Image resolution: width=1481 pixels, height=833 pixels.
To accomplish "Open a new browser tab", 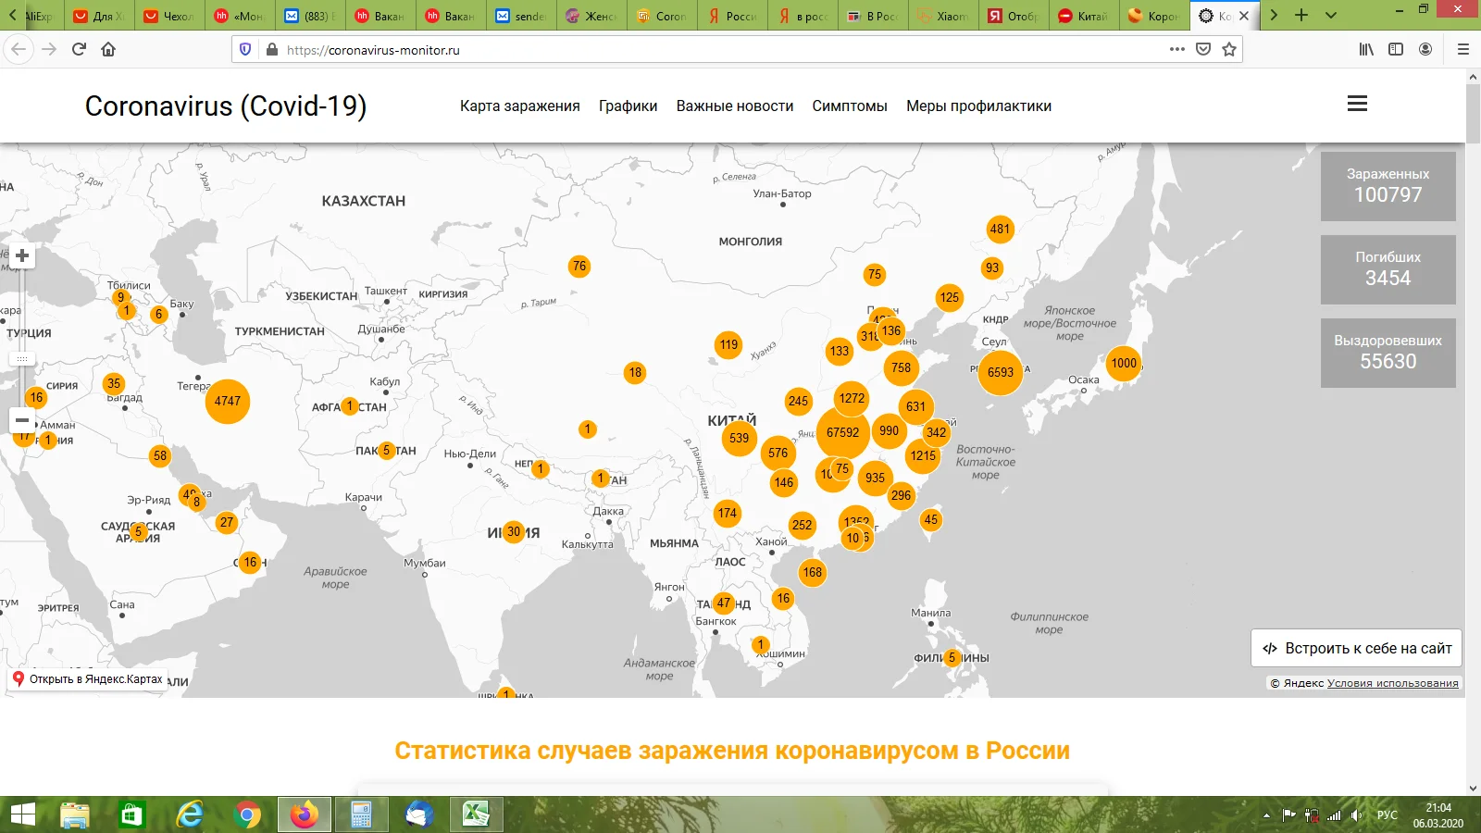I will (1301, 16).
